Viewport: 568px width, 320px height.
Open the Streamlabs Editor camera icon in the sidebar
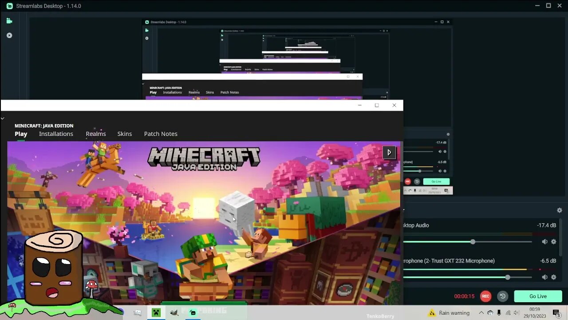(x=9, y=21)
